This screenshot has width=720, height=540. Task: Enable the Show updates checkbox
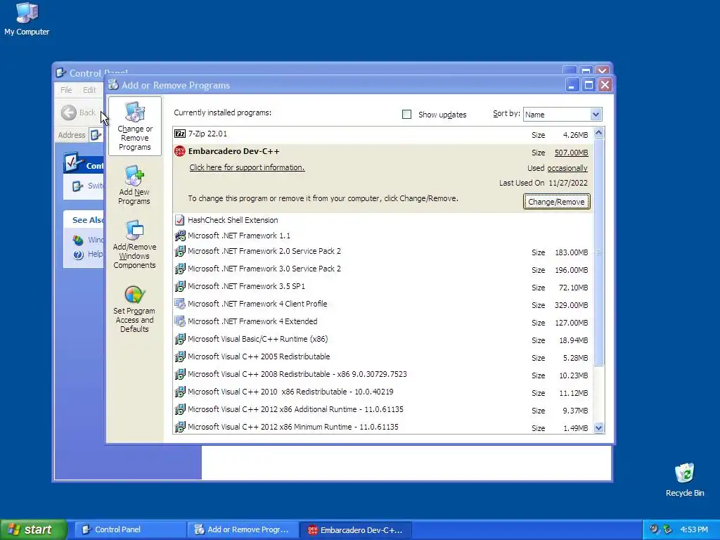pyautogui.click(x=407, y=115)
